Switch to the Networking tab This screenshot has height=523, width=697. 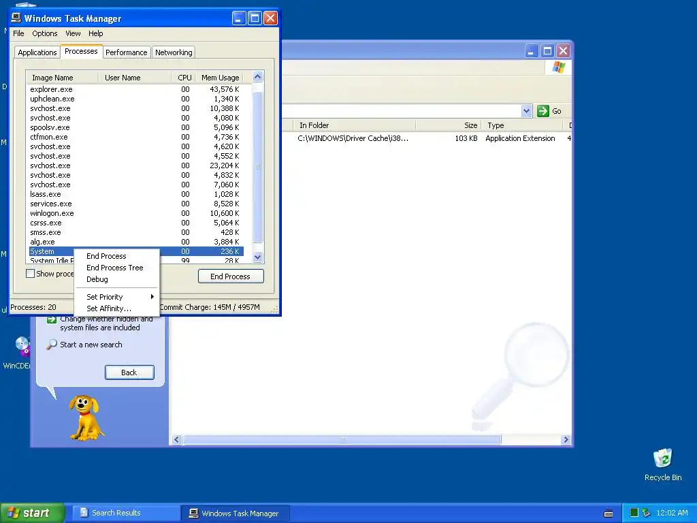pyautogui.click(x=174, y=52)
